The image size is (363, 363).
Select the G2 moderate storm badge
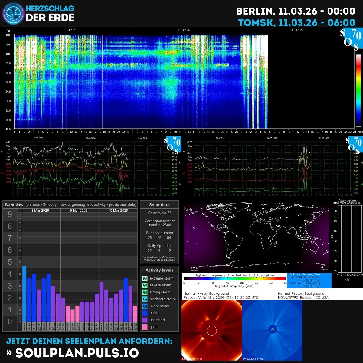click(144, 299)
